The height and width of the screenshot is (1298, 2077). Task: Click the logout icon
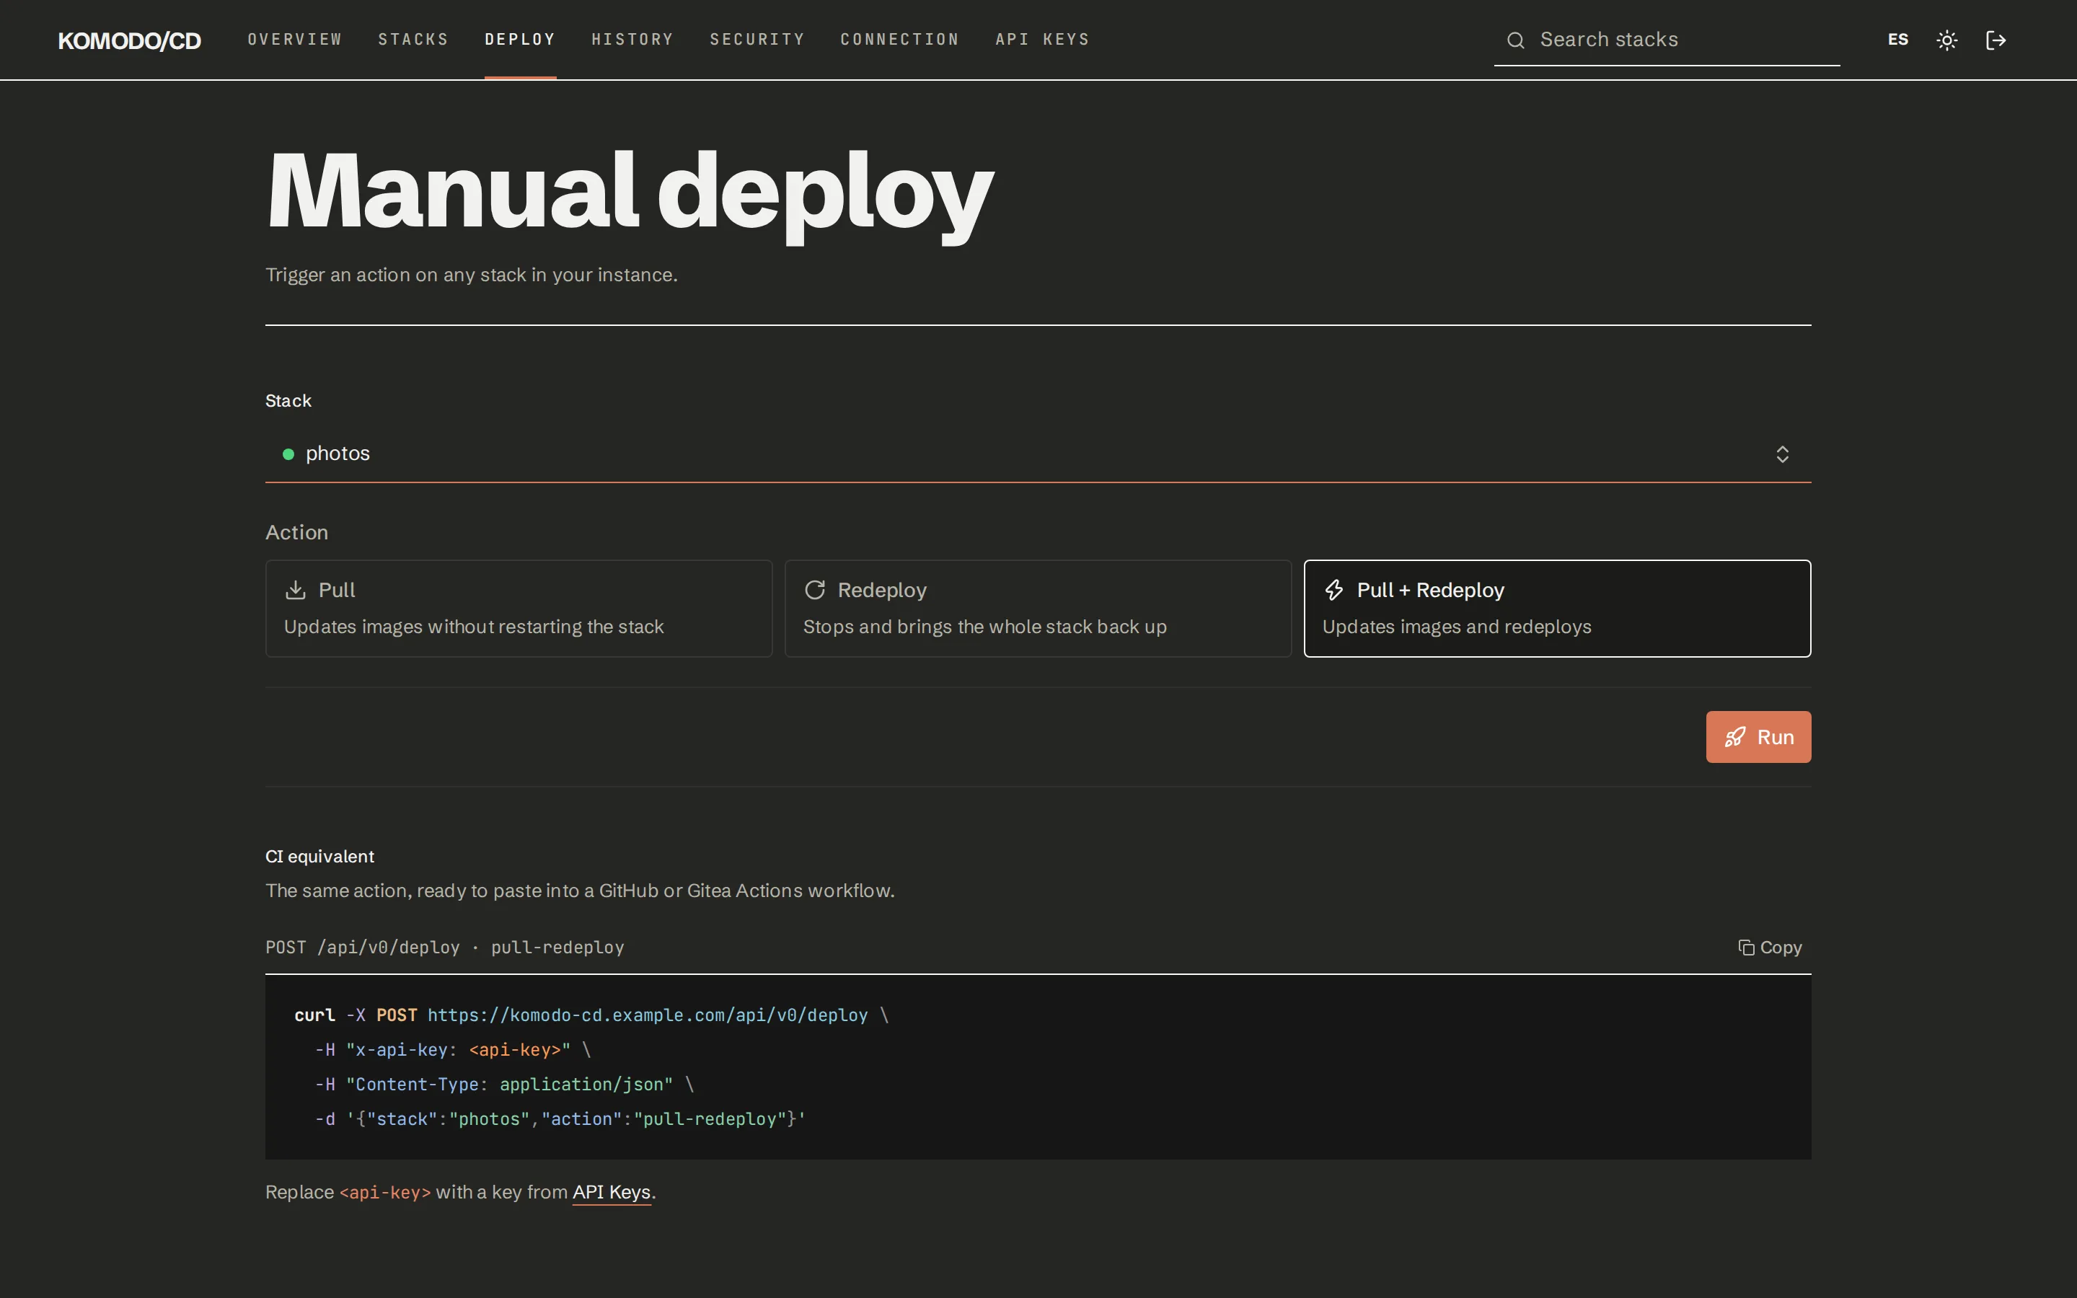1996,40
